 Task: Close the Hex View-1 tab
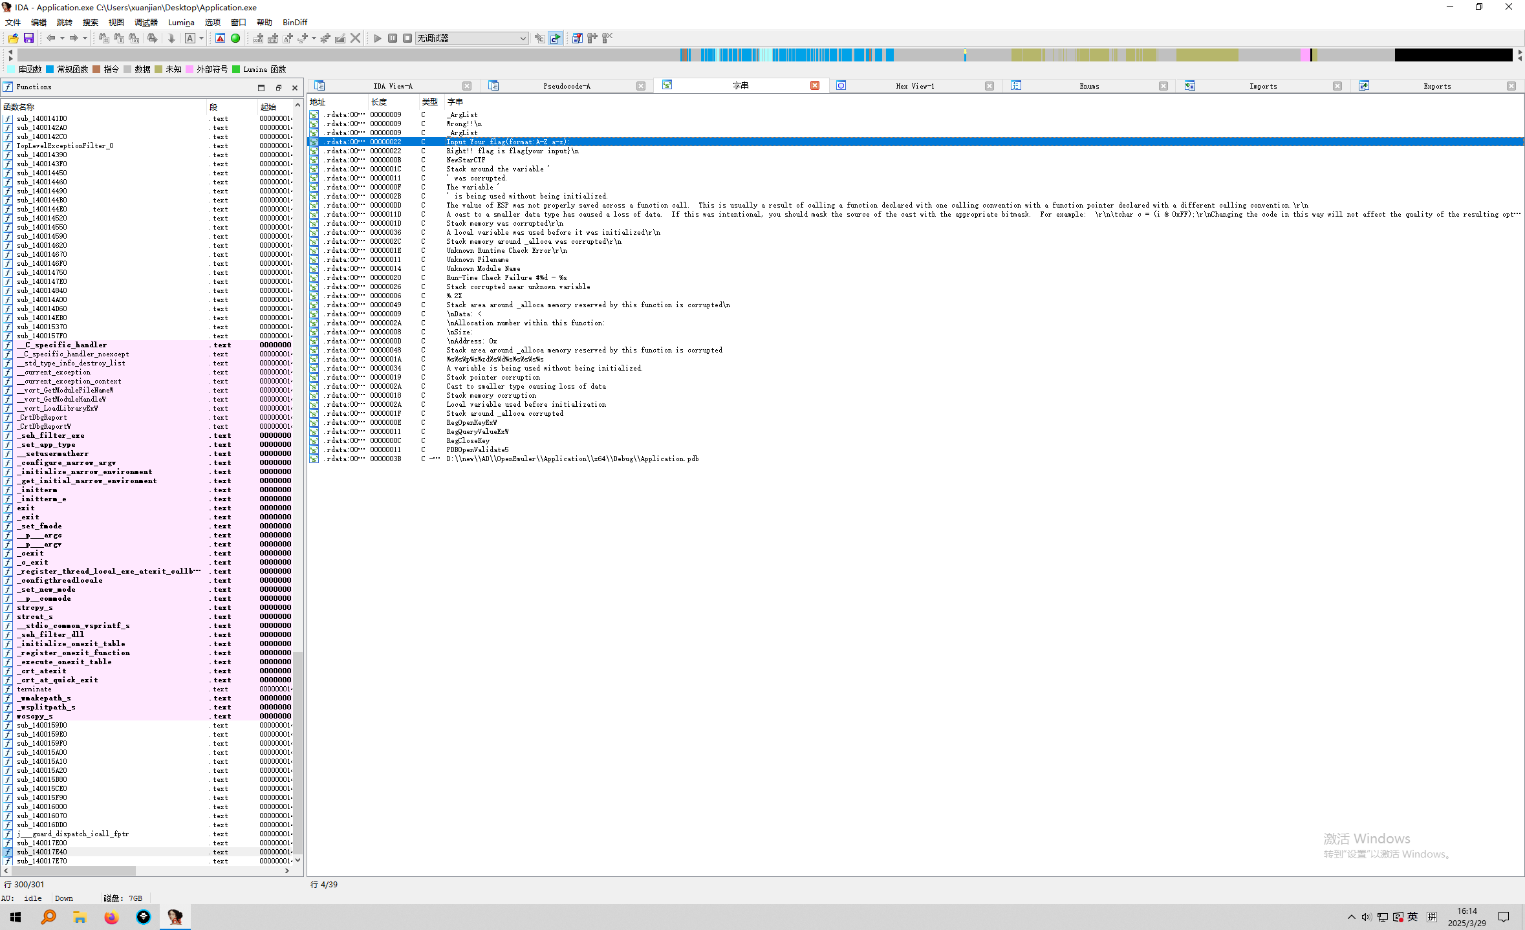989,86
